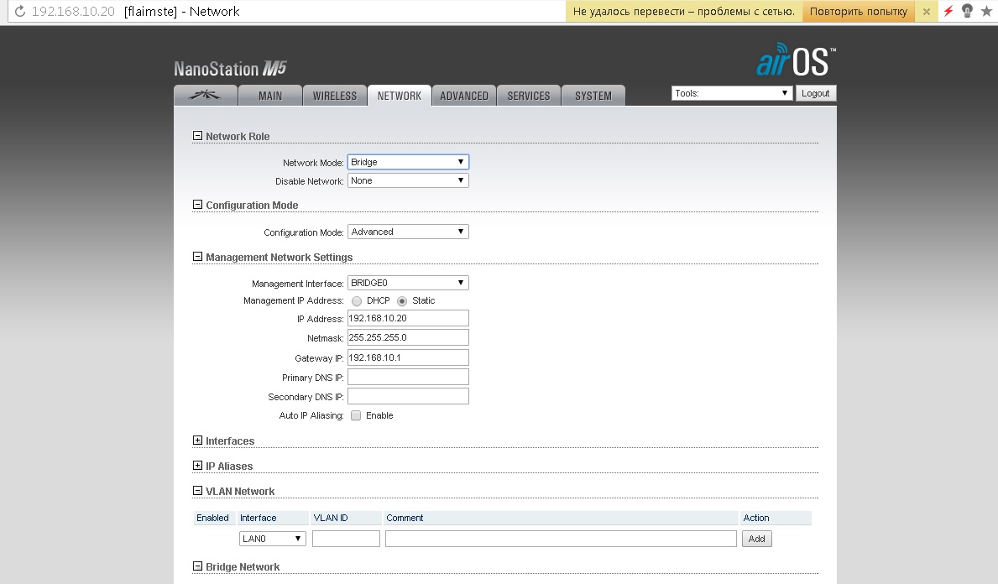Screen dimensions: 998x584
Task: Enable Auto IP Aliasing checkbox
Action: [356, 416]
